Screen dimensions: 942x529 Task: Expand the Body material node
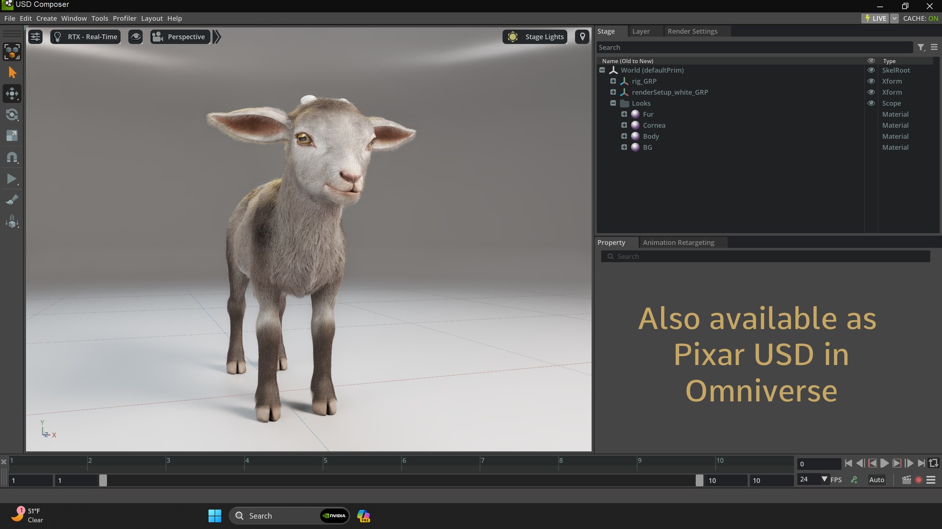[x=624, y=136]
